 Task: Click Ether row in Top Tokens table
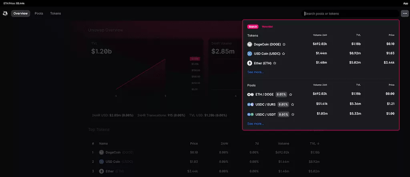(x=205, y=171)
